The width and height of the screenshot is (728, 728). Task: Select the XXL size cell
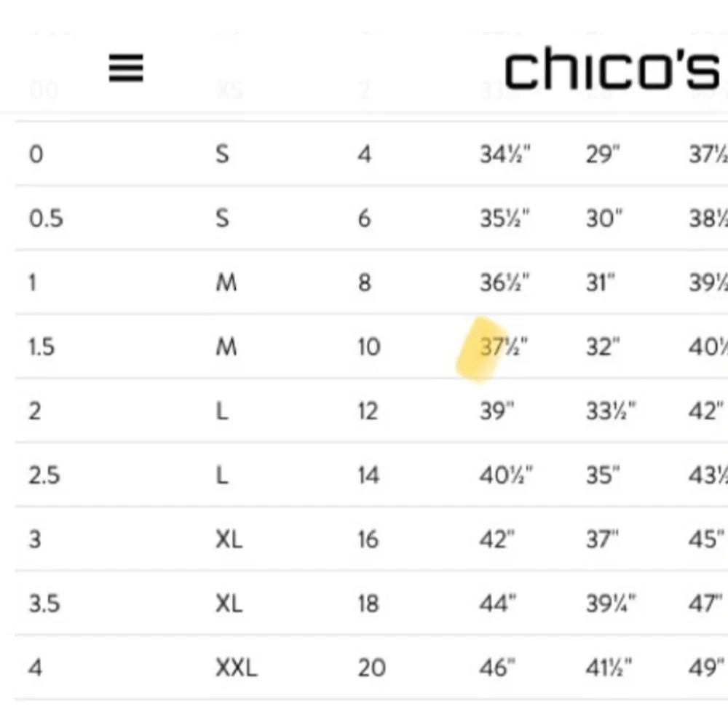click(x=237, y=668)
